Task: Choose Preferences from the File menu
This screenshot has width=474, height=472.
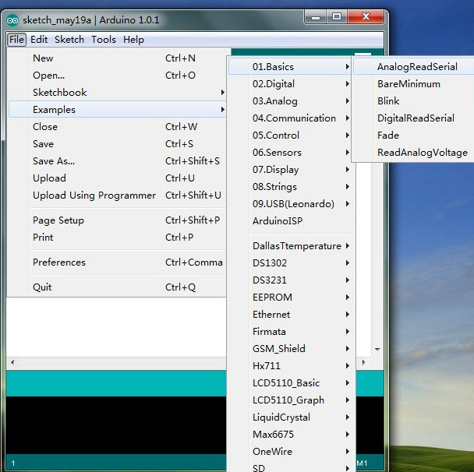Action: click(x=59, y=262)
